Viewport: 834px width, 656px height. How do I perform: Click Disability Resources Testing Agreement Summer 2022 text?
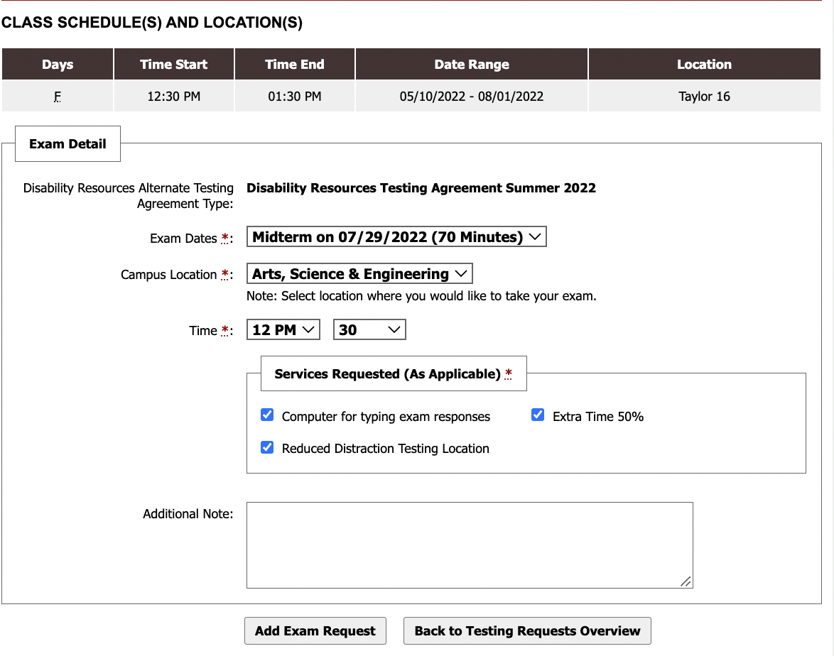point(421,187)
